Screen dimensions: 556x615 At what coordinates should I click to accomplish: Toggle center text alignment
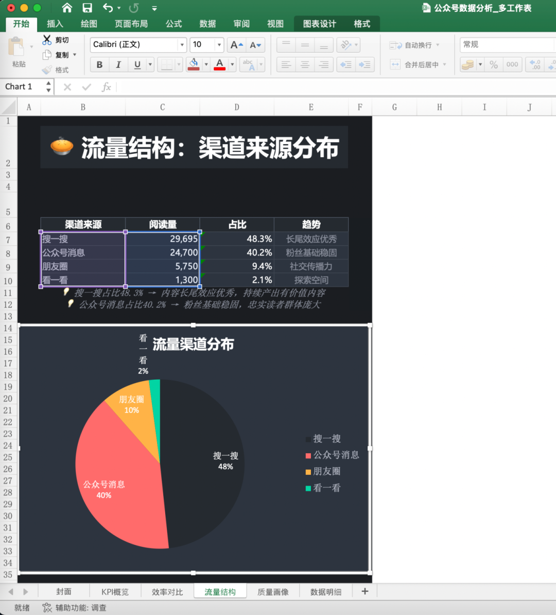305,65
